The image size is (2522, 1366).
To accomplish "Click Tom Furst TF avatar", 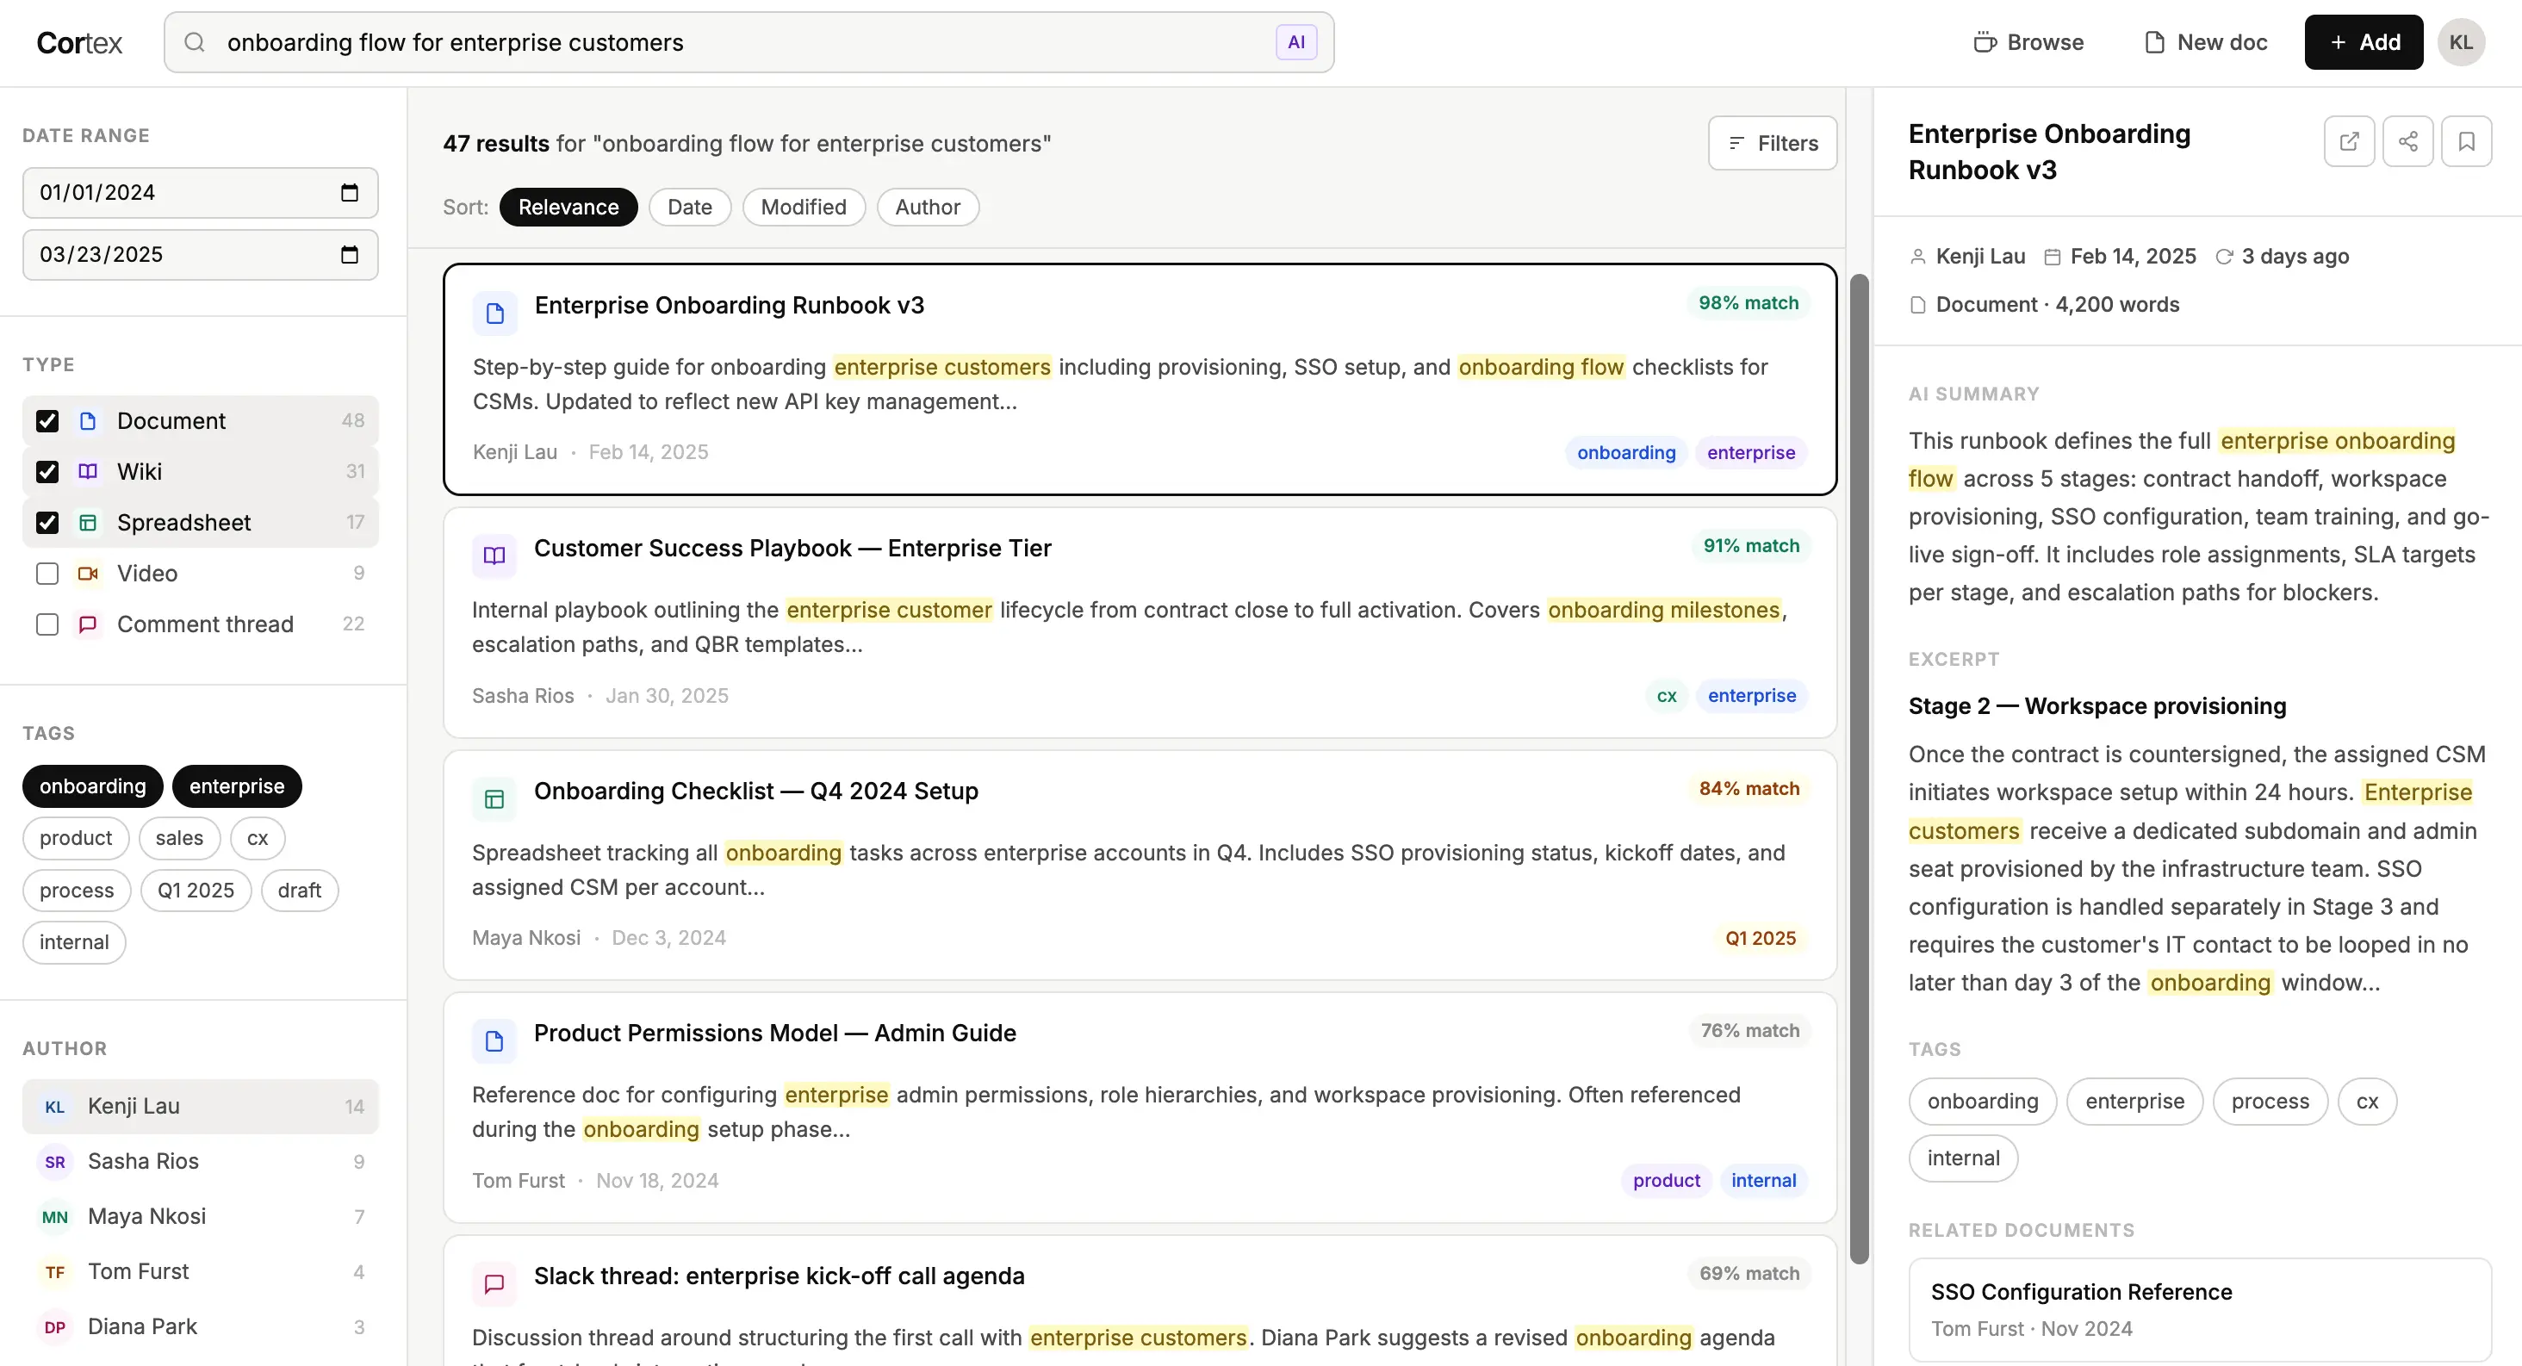I will pyautogui.click(x=55, y=1272).
